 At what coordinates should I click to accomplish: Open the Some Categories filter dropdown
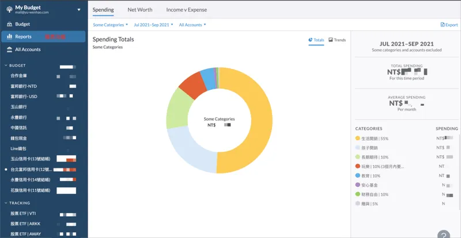point(111,25)
